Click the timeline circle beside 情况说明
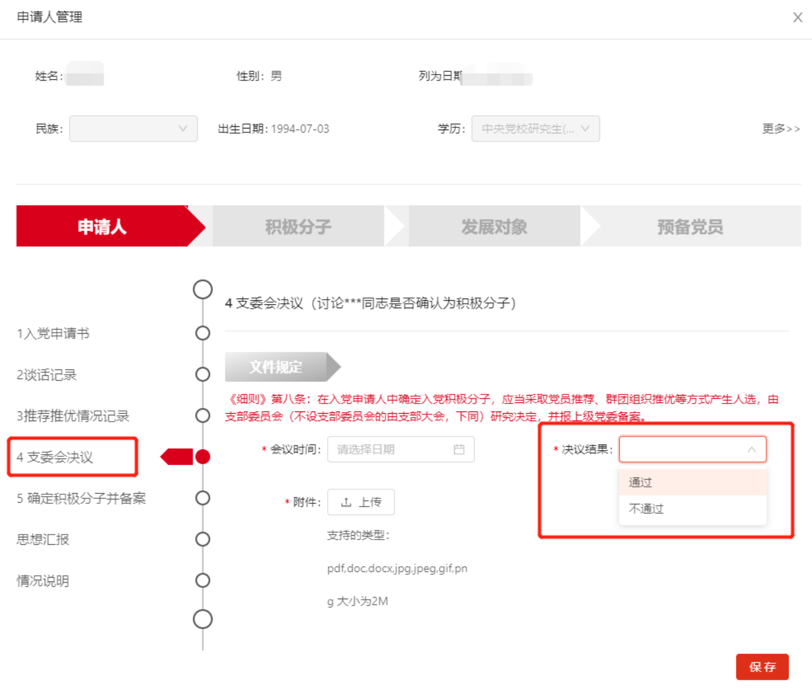The width and height of the screenshot is (812, 693). pyautogui.click(x=202, y=580)
